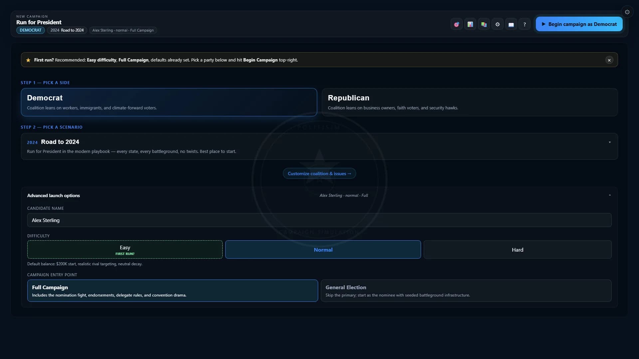Select Full Campaign entry point

coord(172,291)
